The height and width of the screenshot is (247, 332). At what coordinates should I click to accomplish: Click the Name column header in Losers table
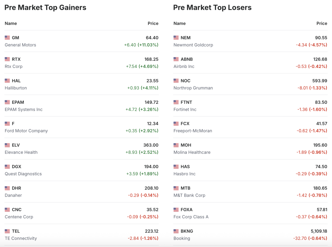[180, 23]
